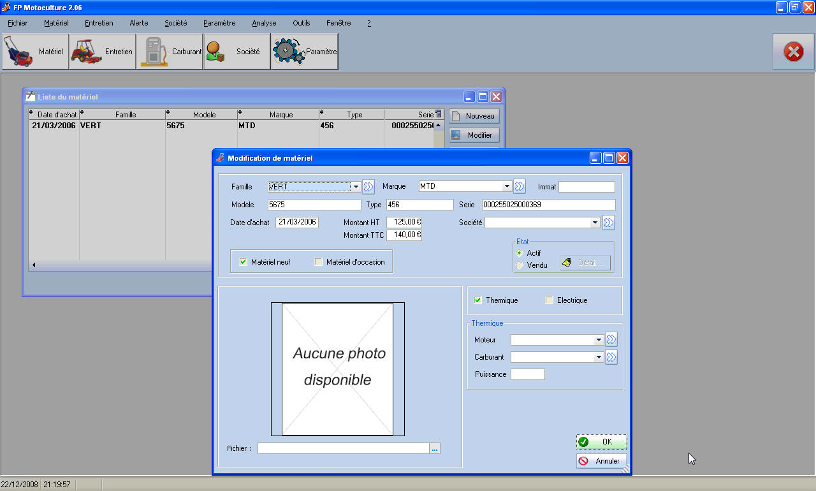Viewport: 816px width, 491px height.
Task: Confirm with the OK button
Action: click(601, 442)
